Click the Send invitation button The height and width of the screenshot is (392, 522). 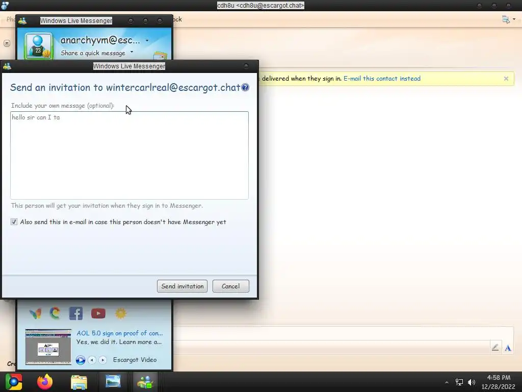(182, 286)
